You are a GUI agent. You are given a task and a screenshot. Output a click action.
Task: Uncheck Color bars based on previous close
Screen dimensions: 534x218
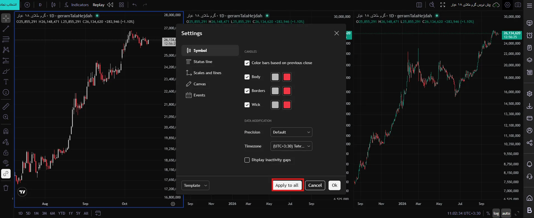click(x=247, y=63)
